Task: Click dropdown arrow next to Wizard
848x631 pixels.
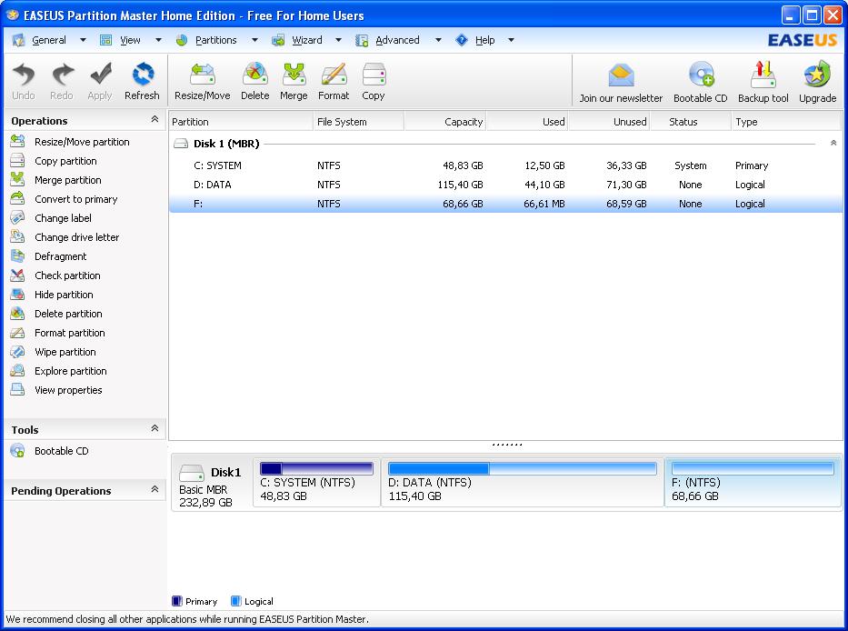Action: tap(338, 40)
